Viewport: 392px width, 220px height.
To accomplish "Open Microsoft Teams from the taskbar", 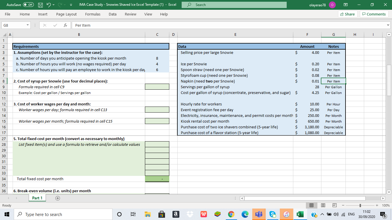I will pyautogui.click(x=259, y=214).
